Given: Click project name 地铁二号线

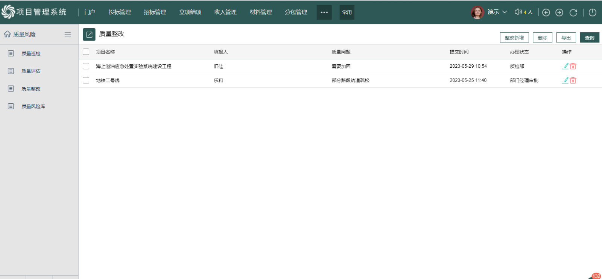Looking at the screenshot, I should (x=108, y=80).
